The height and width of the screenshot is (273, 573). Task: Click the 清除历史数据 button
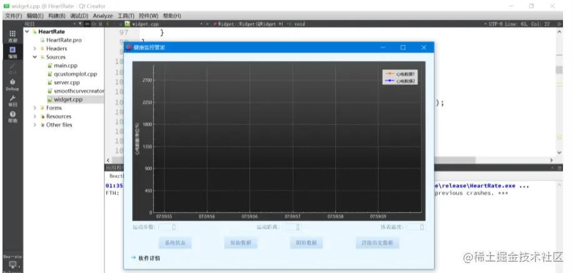377,243
